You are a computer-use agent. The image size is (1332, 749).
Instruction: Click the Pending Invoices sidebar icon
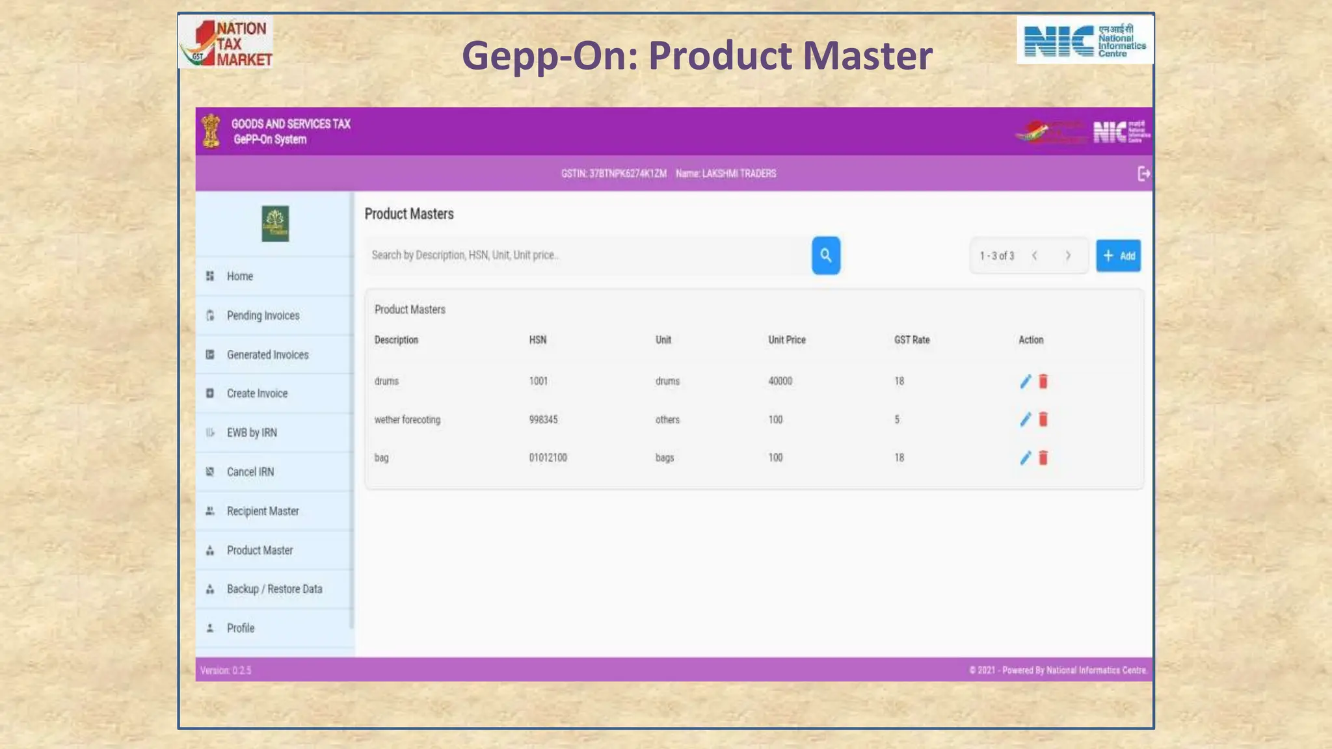(x=210, y=315)
